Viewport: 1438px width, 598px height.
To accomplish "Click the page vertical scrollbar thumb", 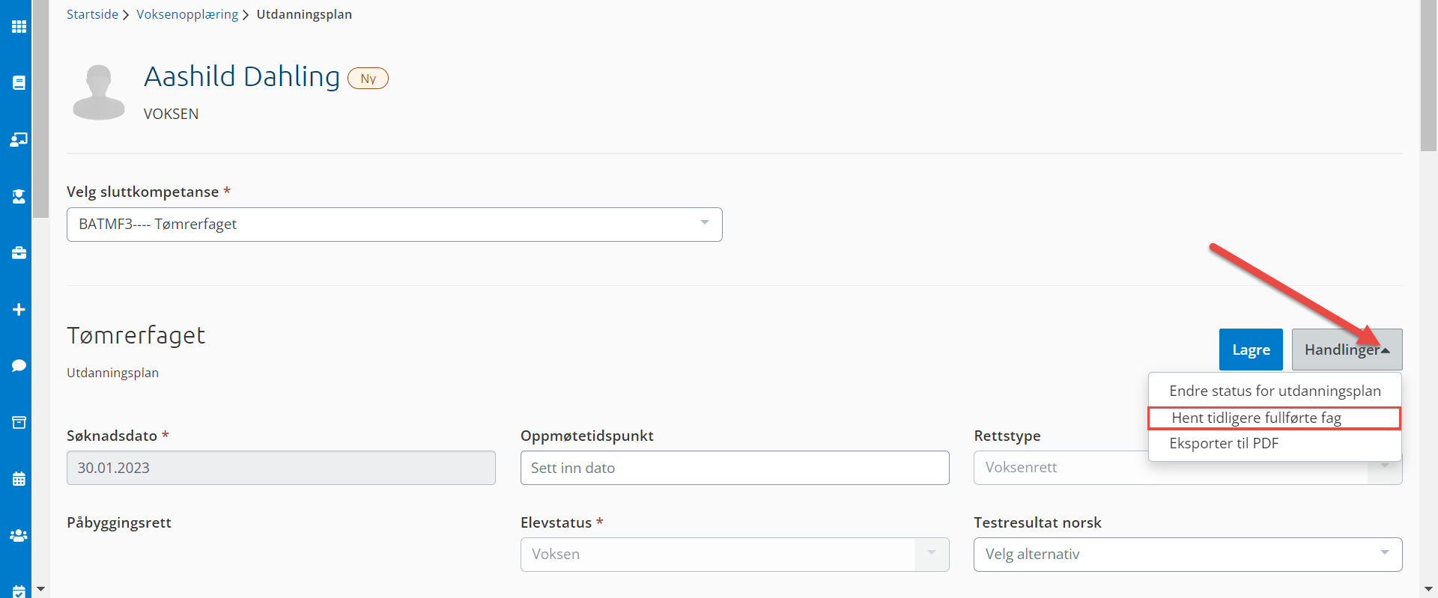I will click(x=1429, y=75).
